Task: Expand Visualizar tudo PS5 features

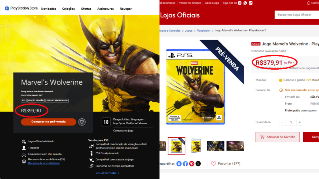Action: coord(107,173)
